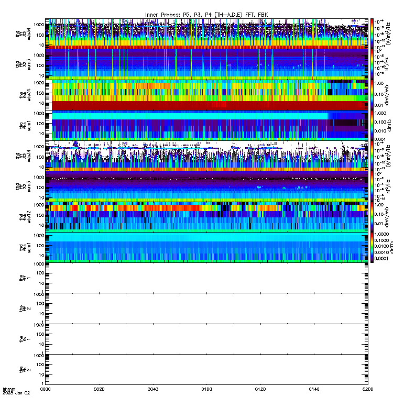
Task: Click the tha fbk scm1 axis label
Action: click(x=25, y=125)
